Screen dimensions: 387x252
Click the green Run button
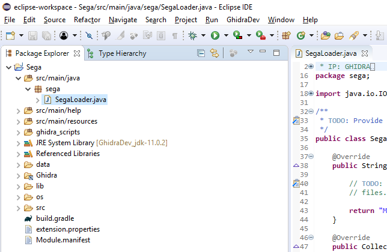pyautogui.click(x=215, y=36)
